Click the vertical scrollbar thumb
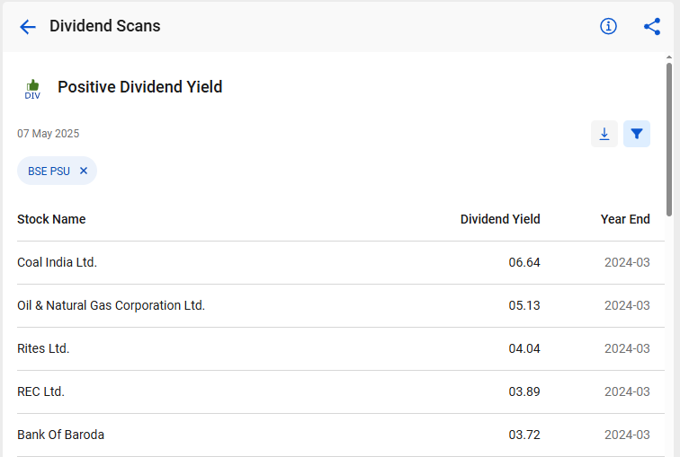 669,138
